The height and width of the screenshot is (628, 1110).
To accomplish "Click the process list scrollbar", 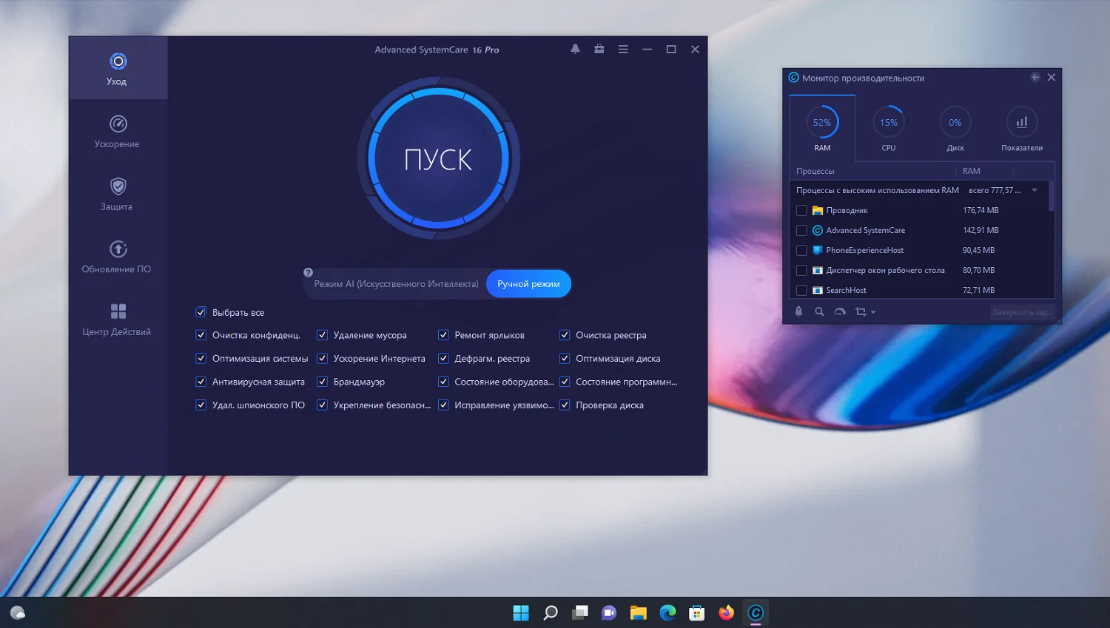I will click(x=1052, y=197).
